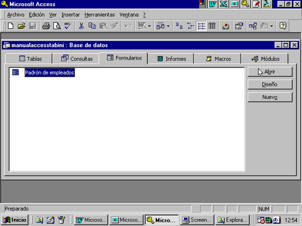Switch to Word taskbar button
The image size is (302, 226).
(91, 220)
